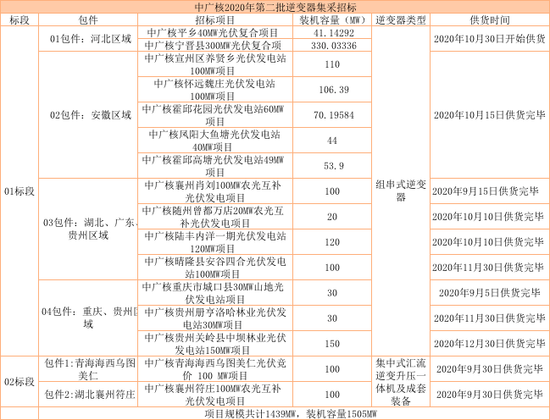Click project 宣州区养贤乡光伏发电站100MW项目

215,64
